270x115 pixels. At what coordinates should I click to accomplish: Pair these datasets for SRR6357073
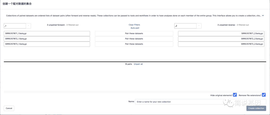point(134,44)
